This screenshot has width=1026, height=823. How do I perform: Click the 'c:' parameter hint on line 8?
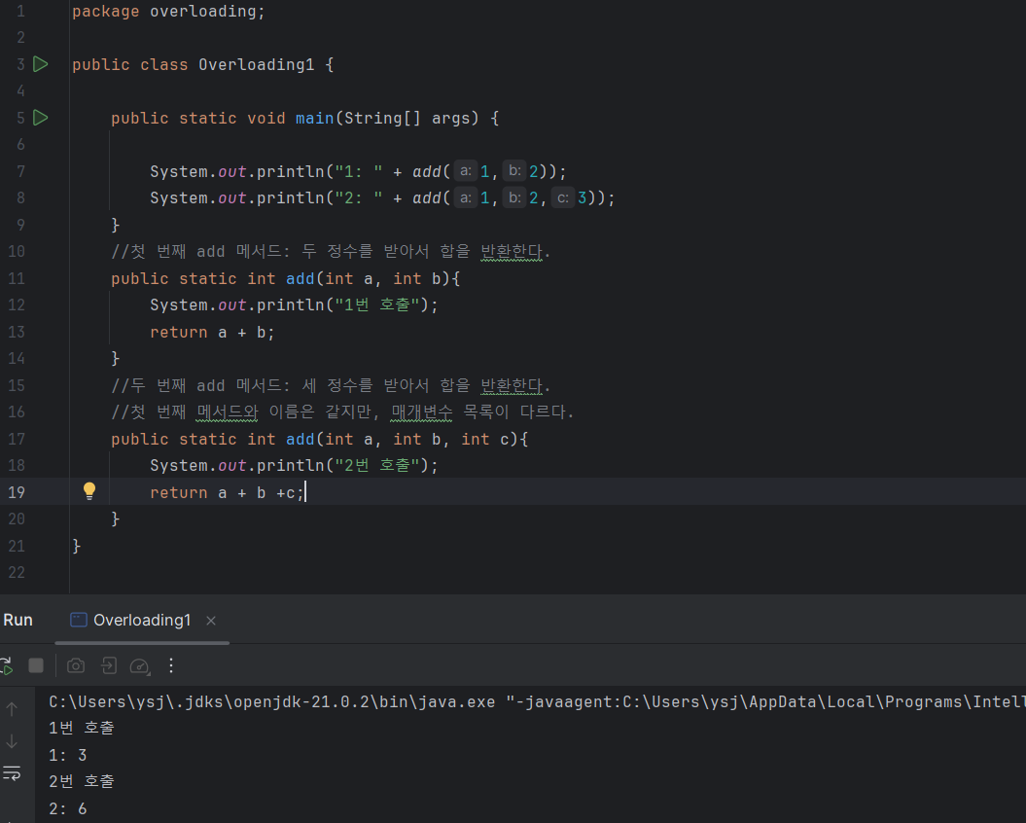tap(563, 197)
